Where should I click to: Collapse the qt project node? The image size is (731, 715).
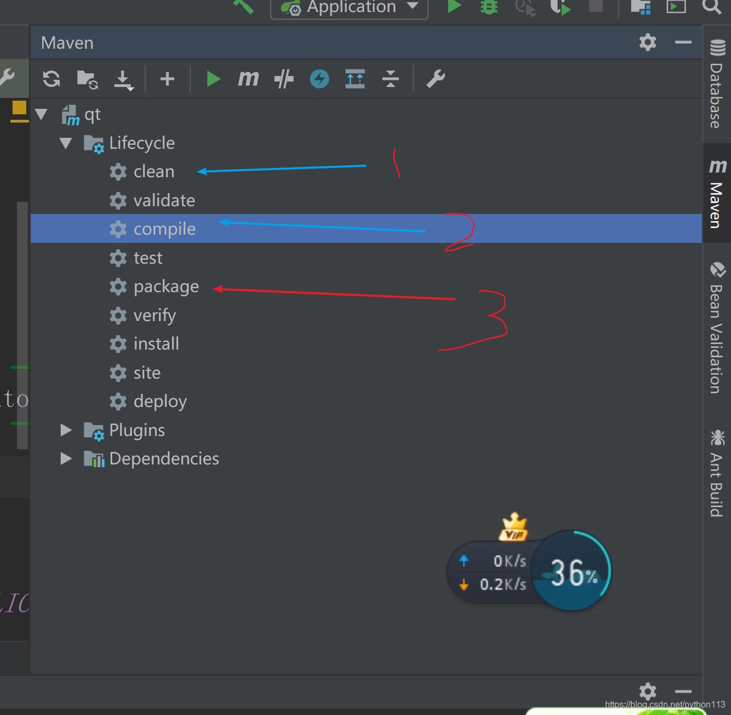(x=41, y=114)
